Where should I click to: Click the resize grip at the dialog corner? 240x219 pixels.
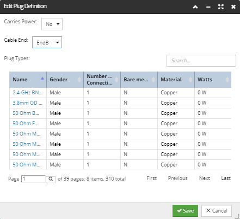point(237,216)
